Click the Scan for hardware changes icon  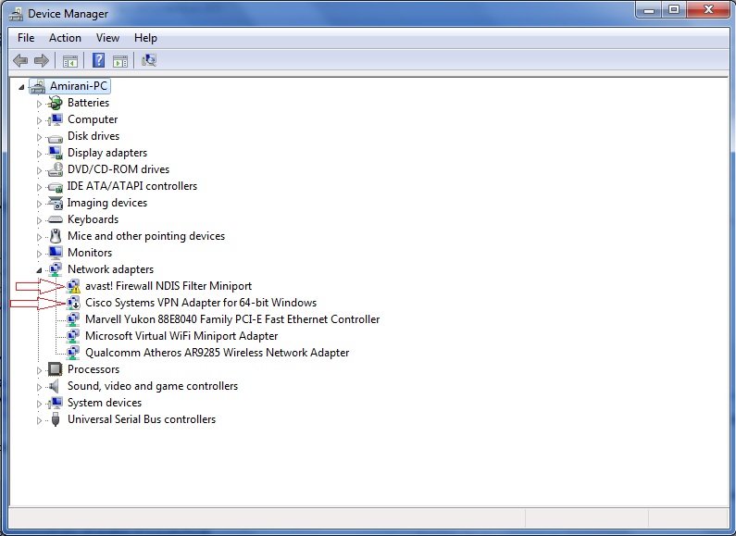[x=149, y=60]
